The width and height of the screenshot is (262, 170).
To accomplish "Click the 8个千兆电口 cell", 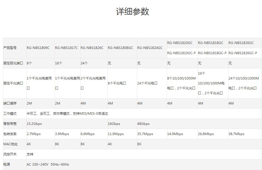I will tap(117, 83).
